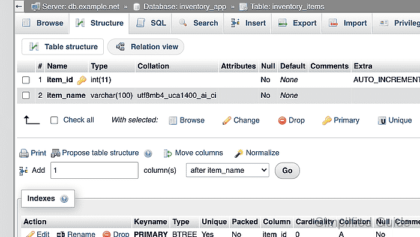The width and height of the screenshot is (420, 237).
Task: Click the int(11) type cell
Action: click(x=101, y=80)
